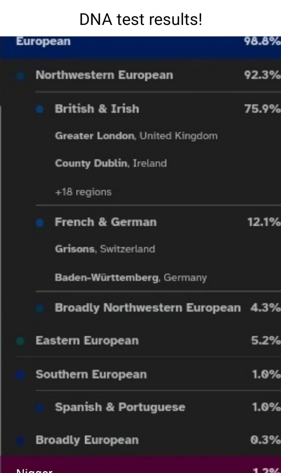Viewport: 281px width, 473px height.
Task: Open the County Dublin, Ireland region
Action: pos(111,164)
